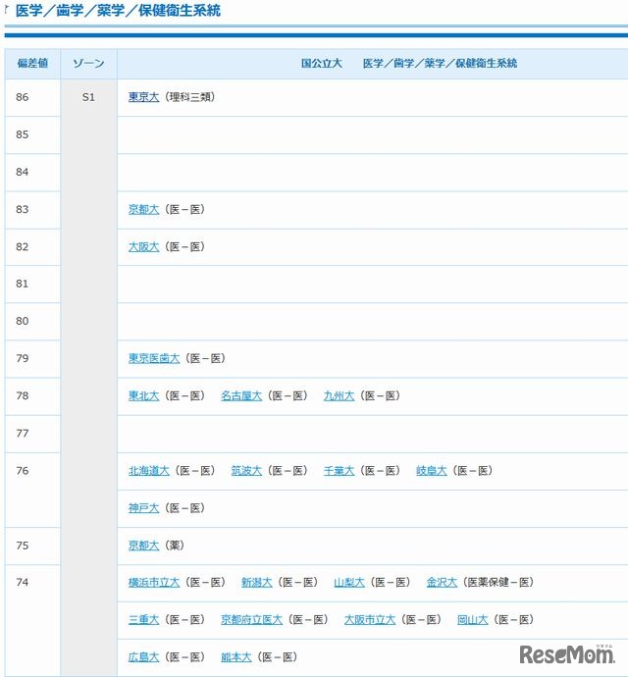Click 大阪大 link in row 82
This screenshot has height=677, width=628.
(x=144, y=246)
